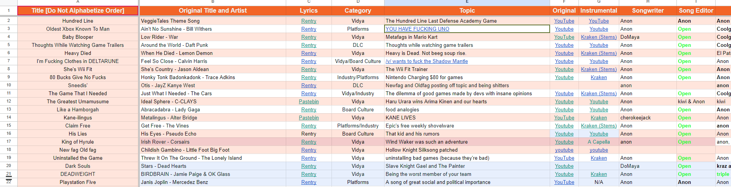This screenshot has width=731, height=187.
Task: Select cell 'Ain't No Sunshine - Bill Withers'
Action: click(212, 29)
